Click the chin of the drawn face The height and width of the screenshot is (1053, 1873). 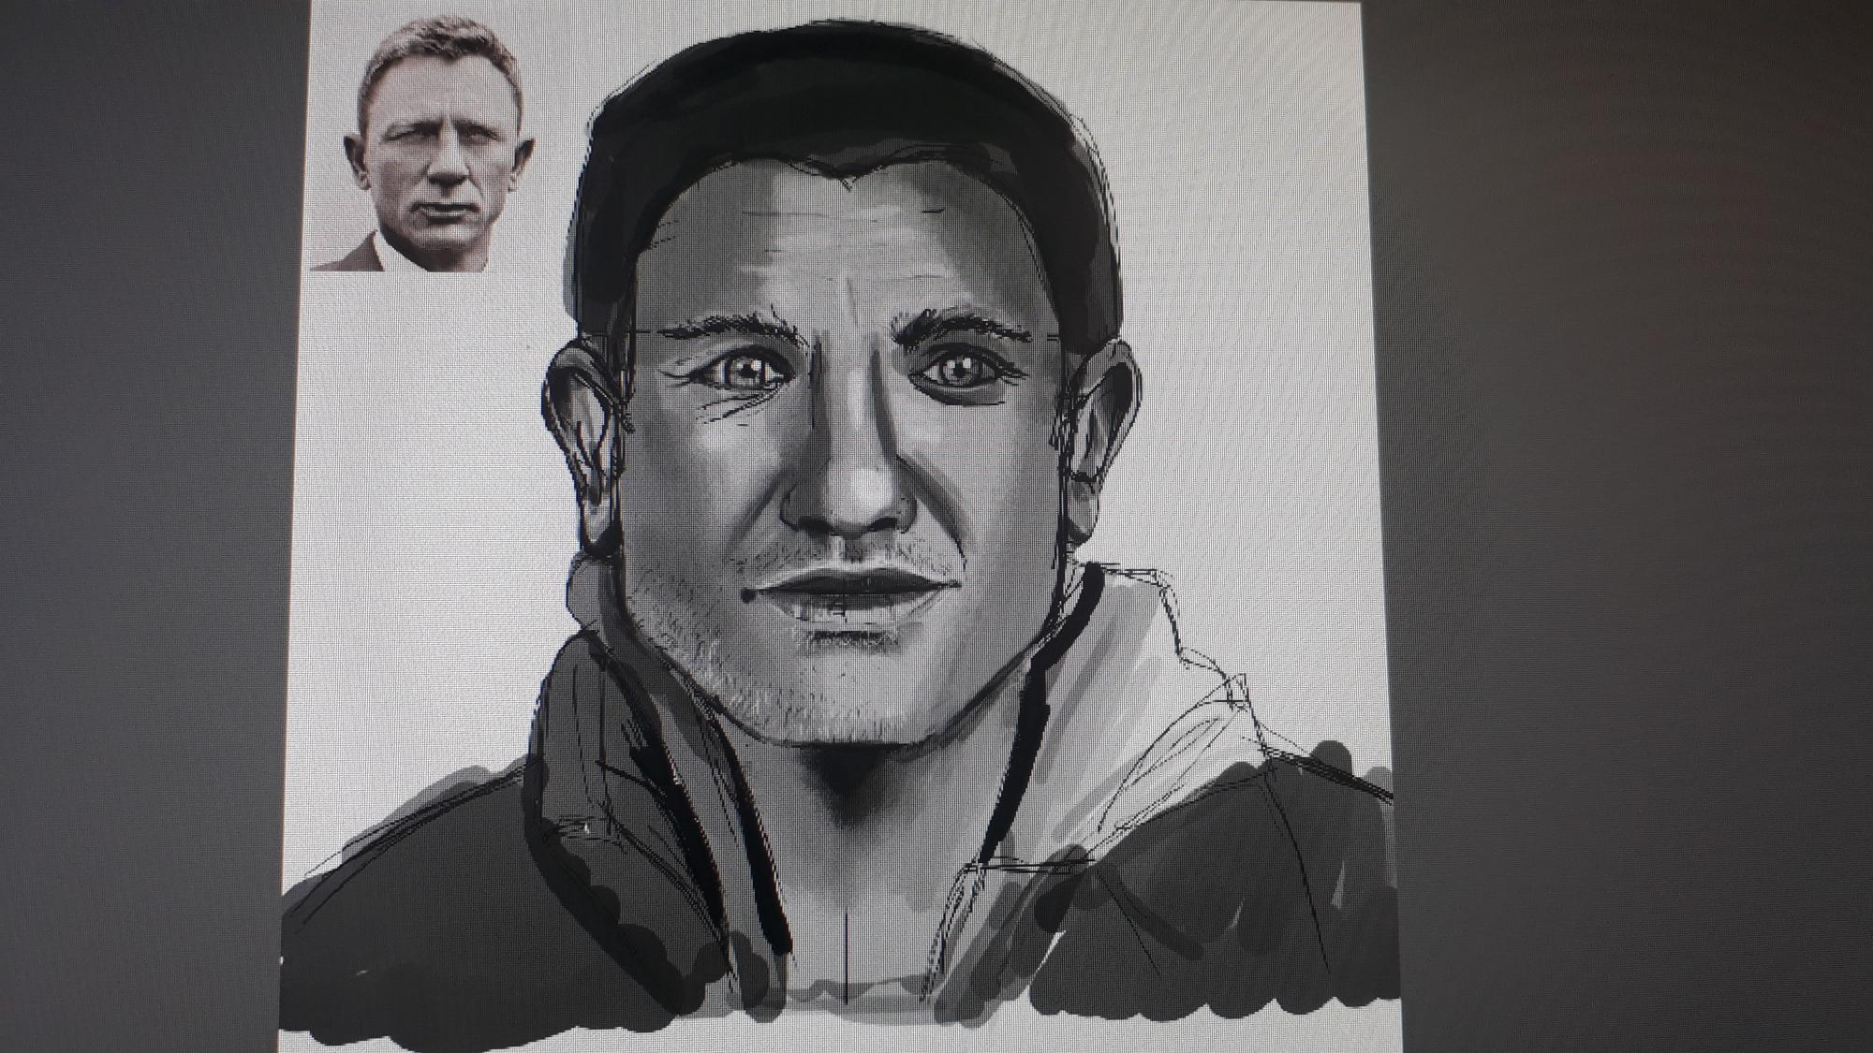click(848, 702)
